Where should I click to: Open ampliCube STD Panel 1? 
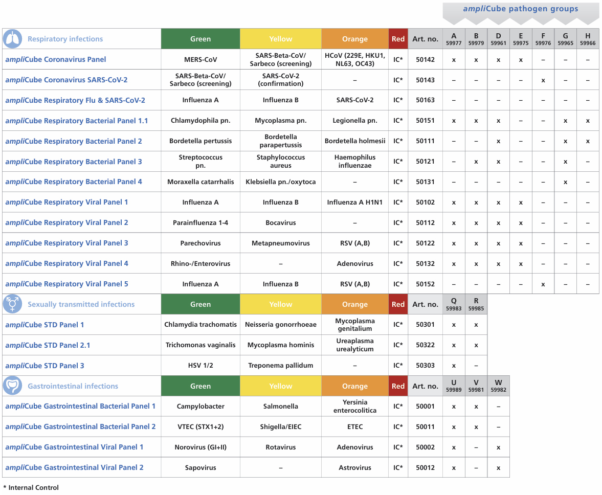coord(44,325)
